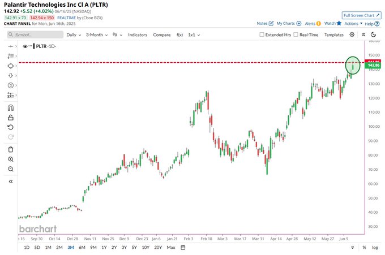Click the PLTR -1D- series label

pos(46,46)
